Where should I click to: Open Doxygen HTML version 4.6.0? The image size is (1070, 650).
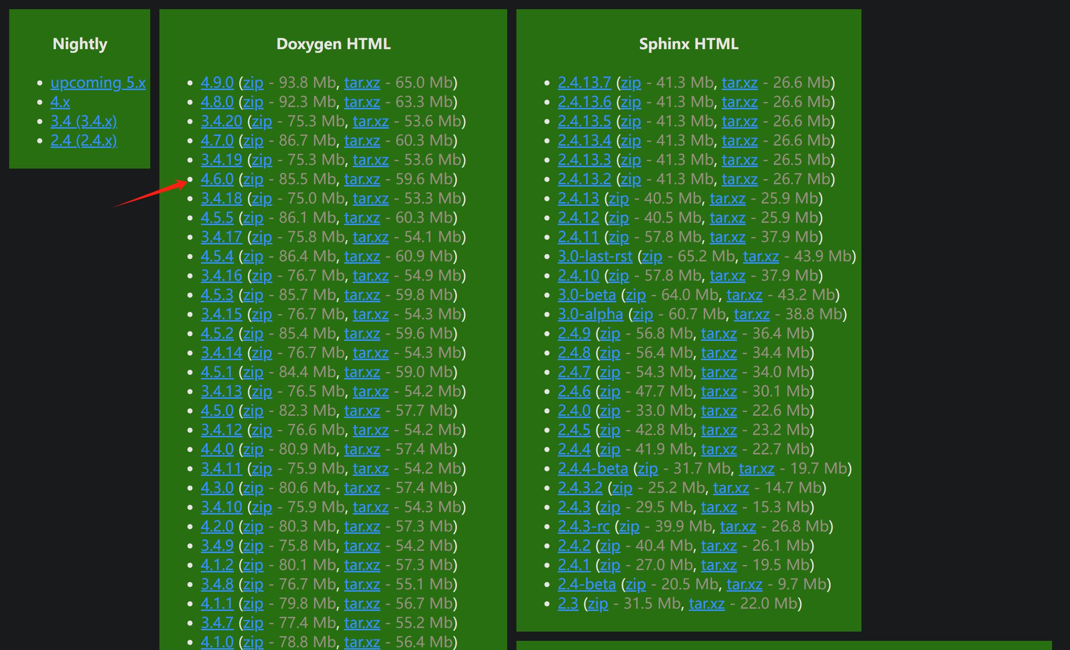[x=217, y=179]
